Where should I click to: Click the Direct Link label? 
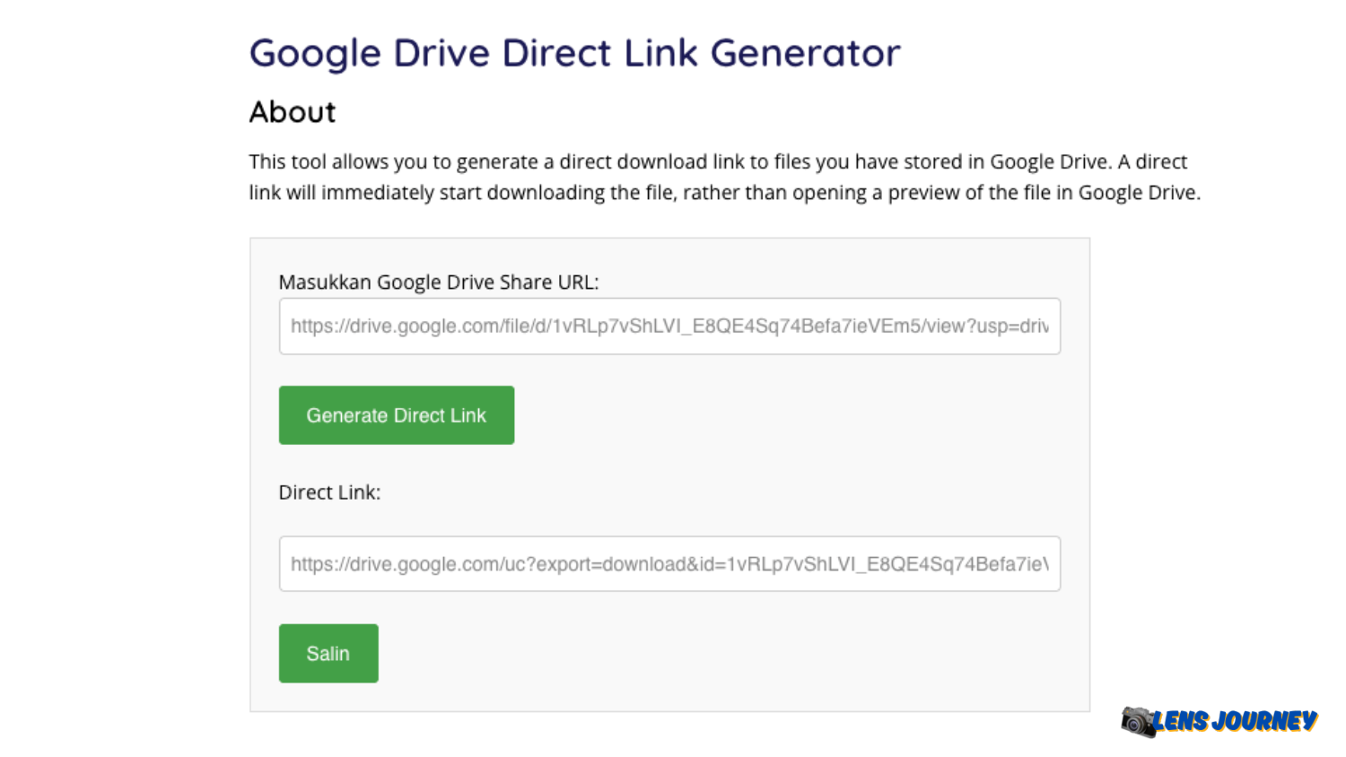[329, 492]
